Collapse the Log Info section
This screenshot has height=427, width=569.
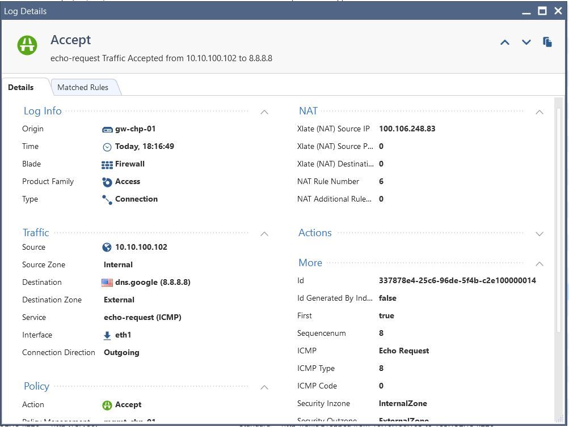pyautogui.click(x=264, y=112)
